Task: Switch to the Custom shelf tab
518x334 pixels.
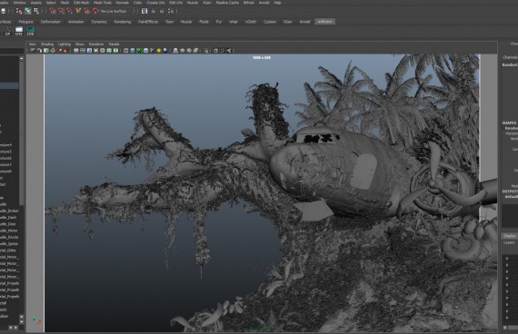Action: pyautogui.click(x=270, y=22)
